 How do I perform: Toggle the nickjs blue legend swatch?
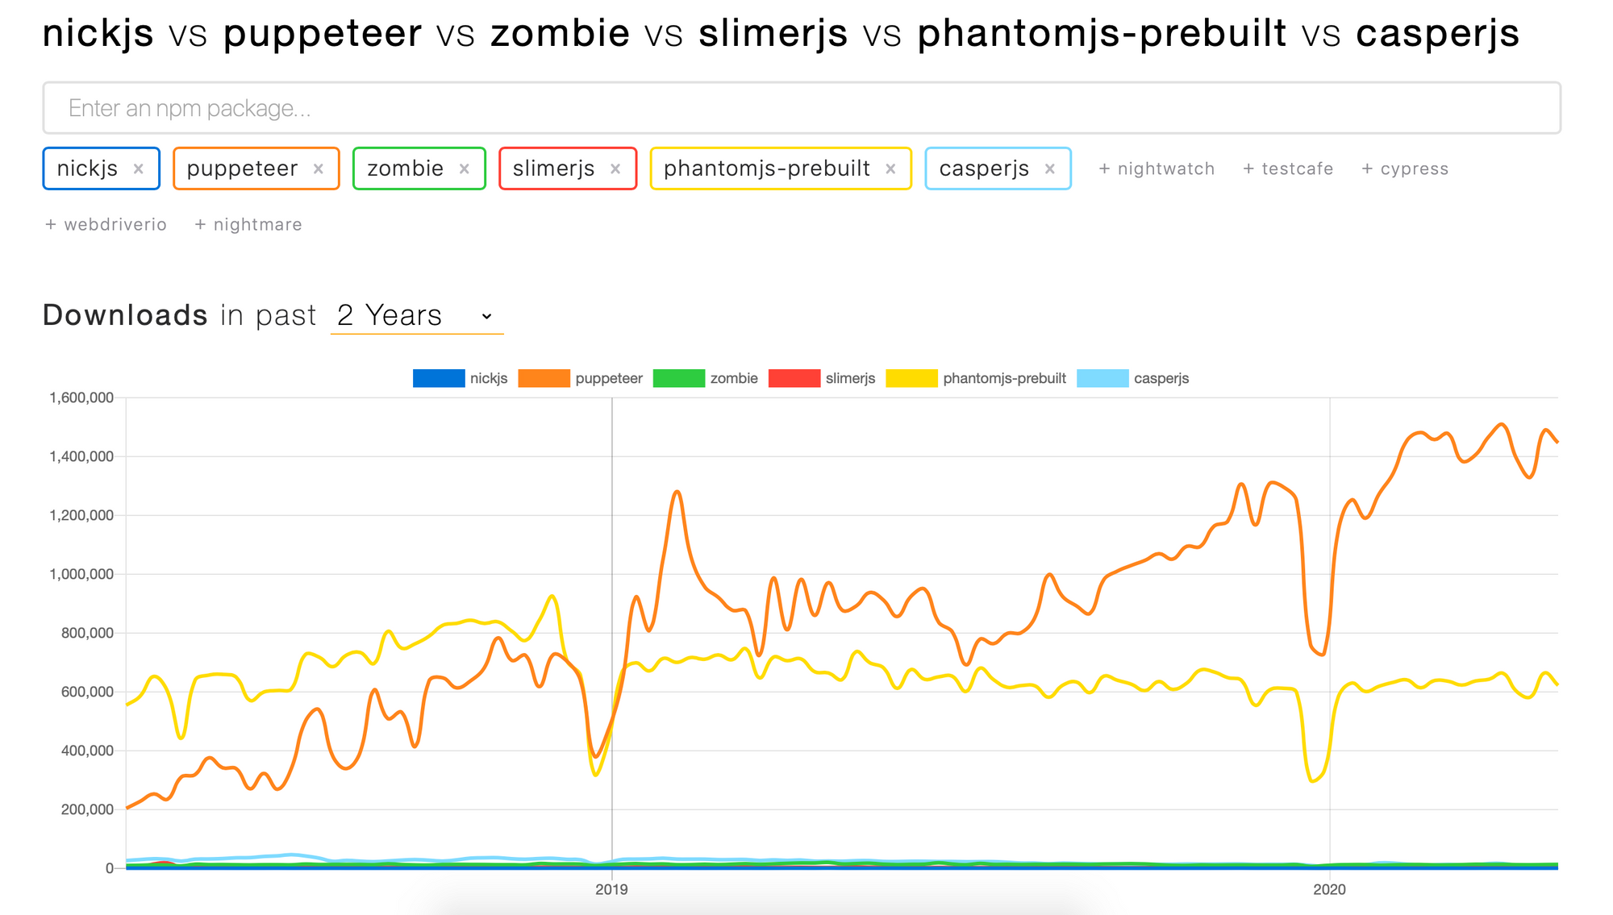click(x=439, y=378)
